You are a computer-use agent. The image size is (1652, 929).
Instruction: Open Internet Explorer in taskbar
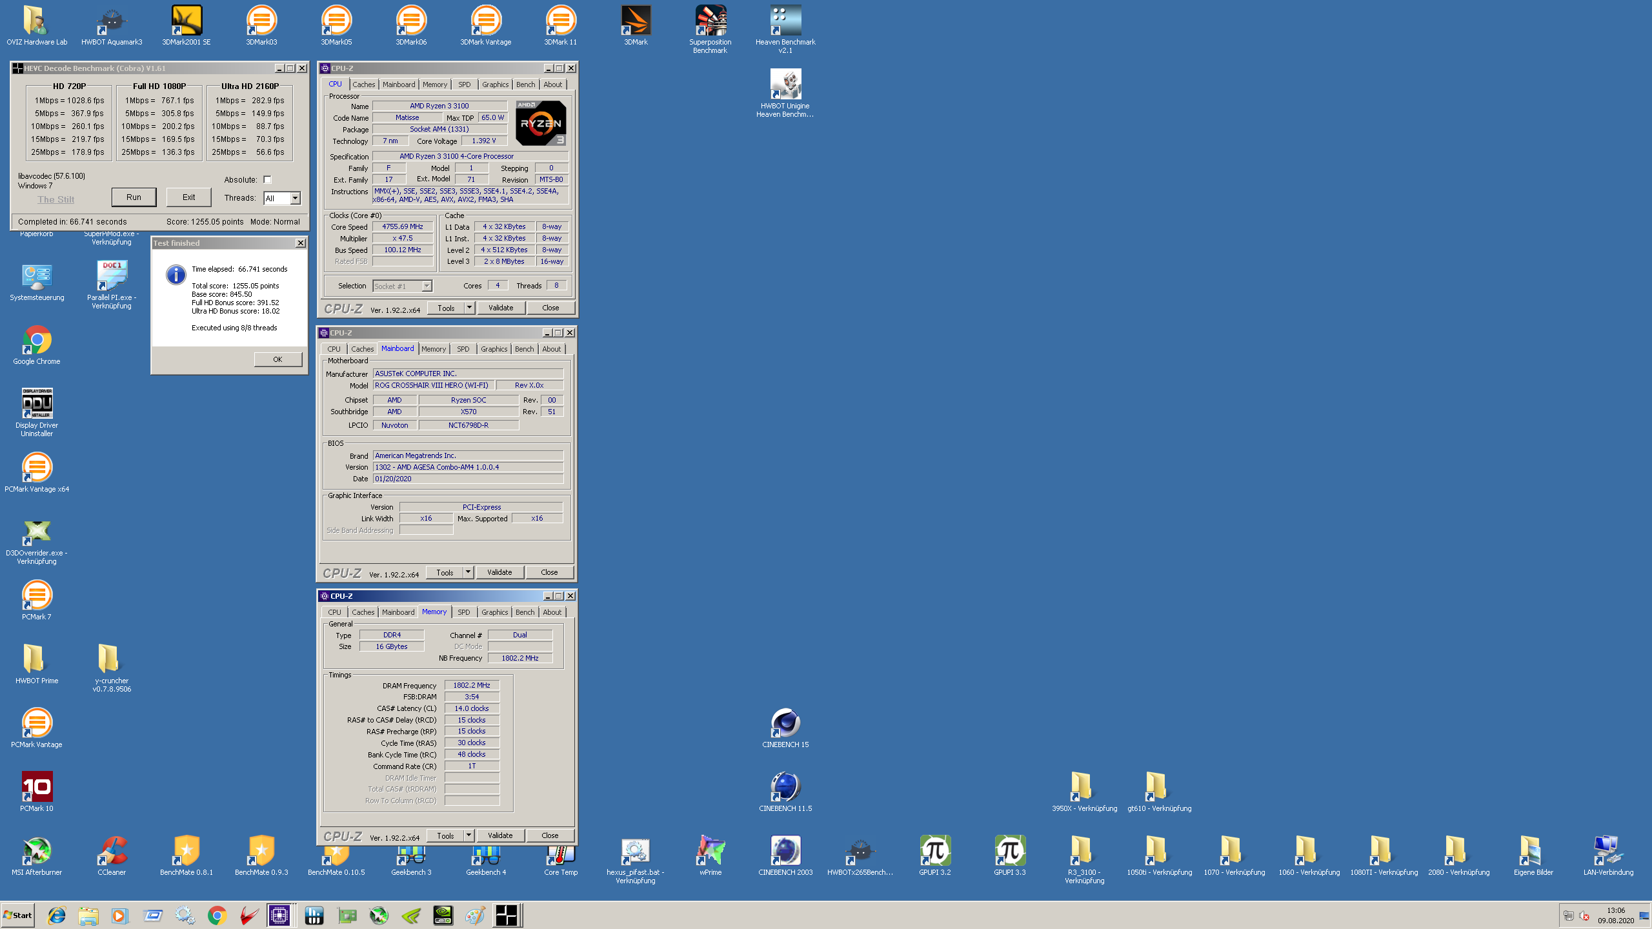[57, 915]
